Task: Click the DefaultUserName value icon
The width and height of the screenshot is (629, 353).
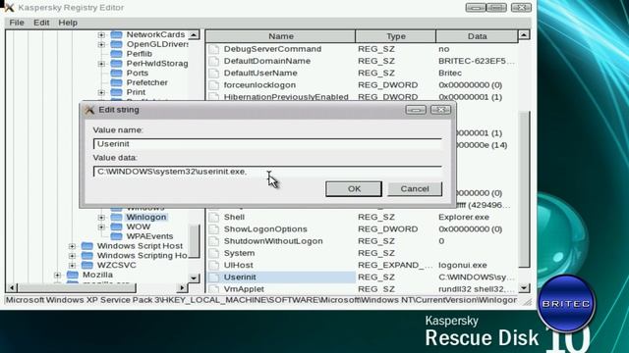Action: pos(214,73)
